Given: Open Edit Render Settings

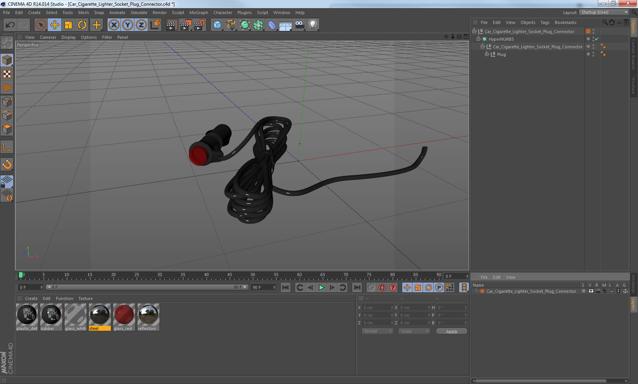Looking at the screenshot, I should point(199,25).
